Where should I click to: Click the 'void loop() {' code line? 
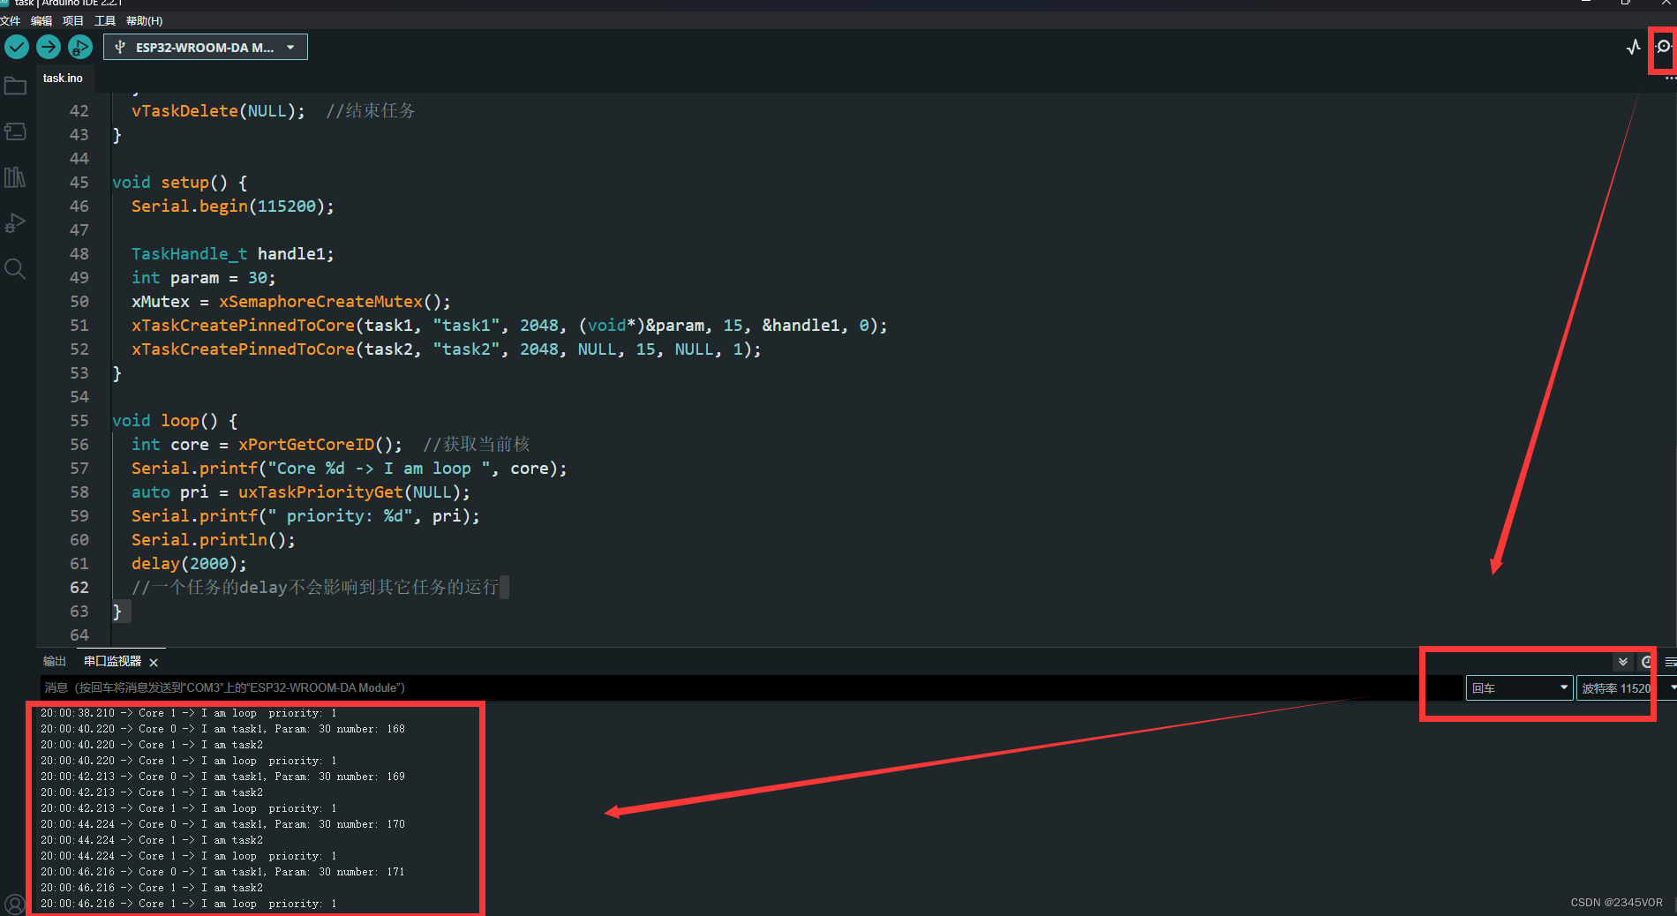click(x=175, y=421)
